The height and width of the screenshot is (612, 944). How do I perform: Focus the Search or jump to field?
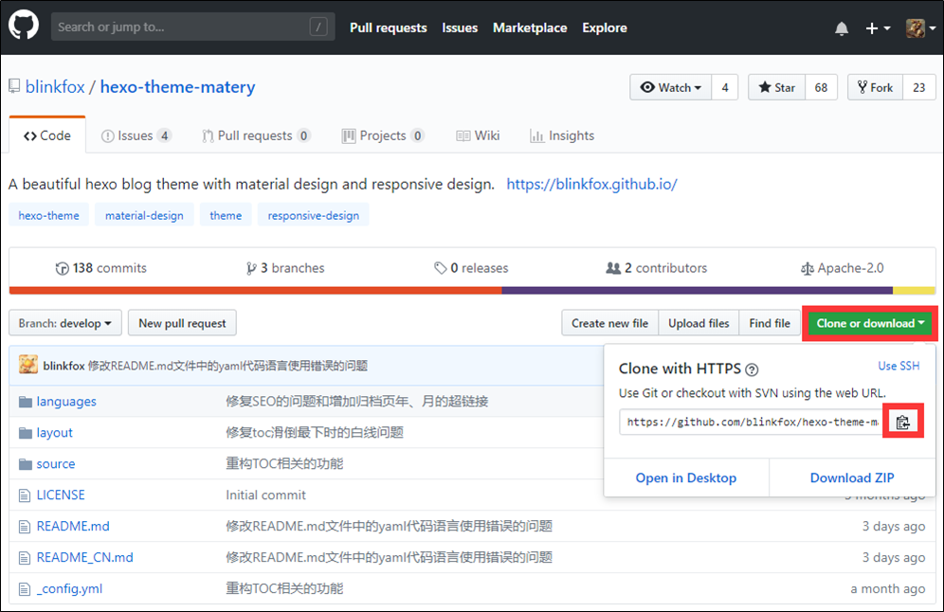point(193,27)
